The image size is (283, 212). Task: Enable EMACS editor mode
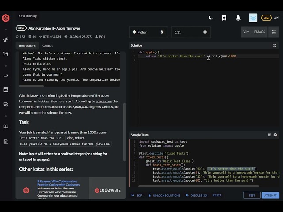[260, 32]
